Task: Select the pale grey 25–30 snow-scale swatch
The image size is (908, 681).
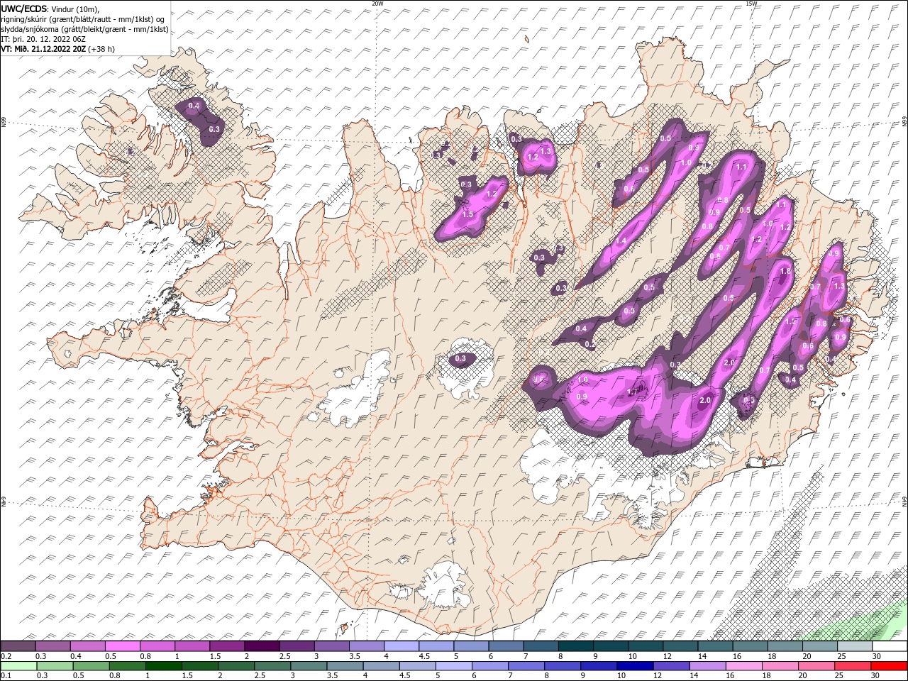Action: click(x=855, y=646)
